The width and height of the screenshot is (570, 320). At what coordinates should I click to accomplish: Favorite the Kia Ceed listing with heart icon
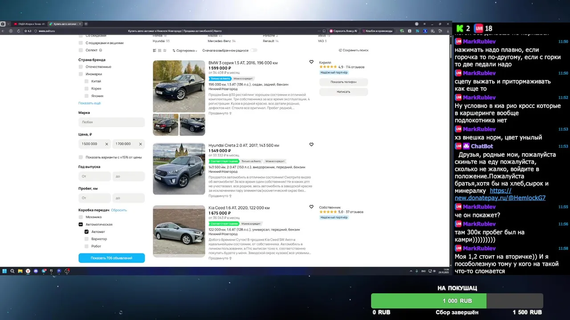click(x=311, y=207)
